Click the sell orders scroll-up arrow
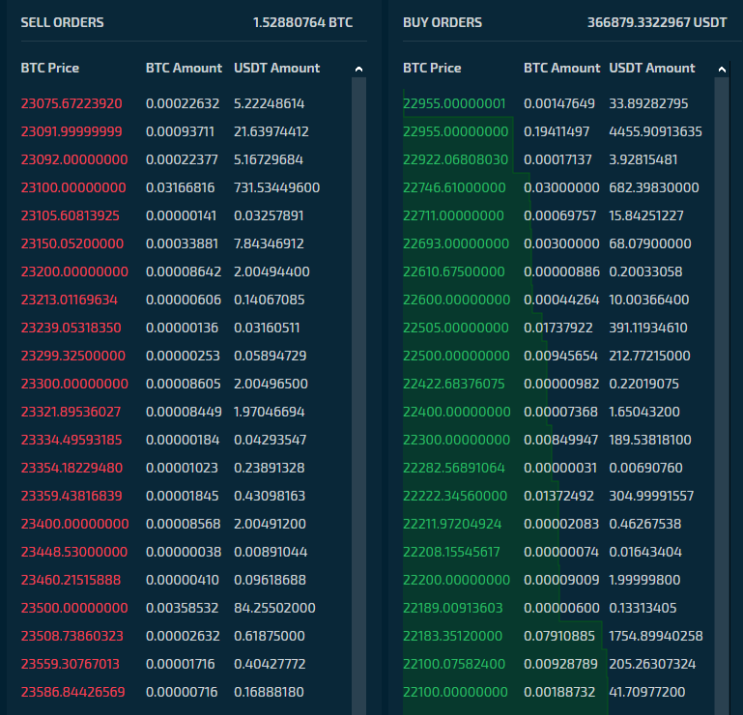 (358, 70)
